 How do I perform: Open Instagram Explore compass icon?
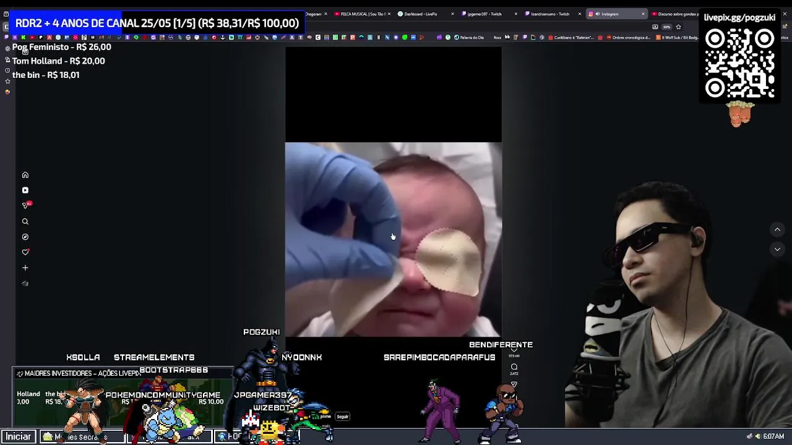(x=25, y=237)
